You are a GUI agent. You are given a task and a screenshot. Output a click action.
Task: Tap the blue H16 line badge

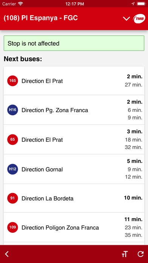point(12,110)
